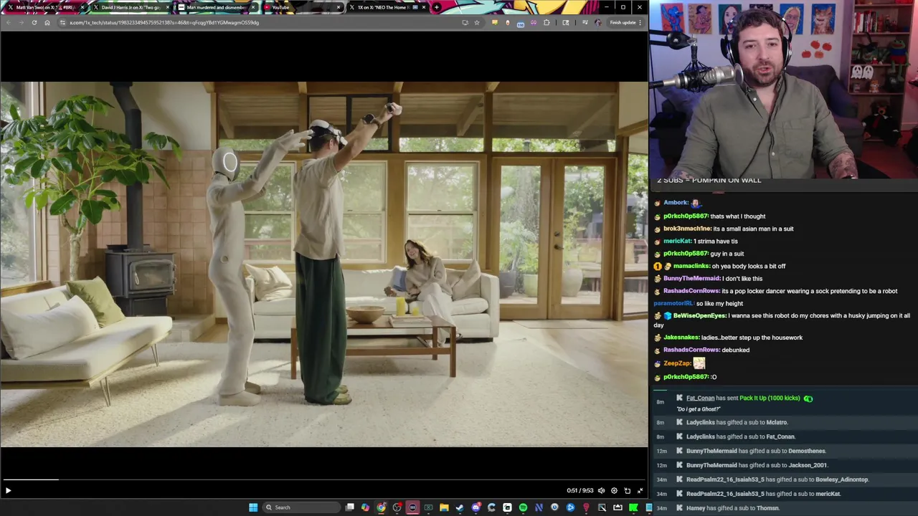This screenshot has width=918, height=516.
Task: Open a new browser tab
Action: (x=437, y=7)
